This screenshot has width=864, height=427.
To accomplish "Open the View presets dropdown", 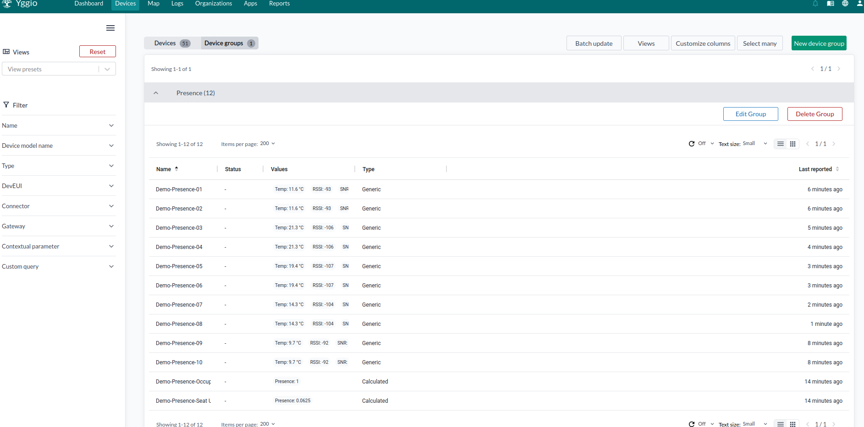I will (x=59, y=69).
